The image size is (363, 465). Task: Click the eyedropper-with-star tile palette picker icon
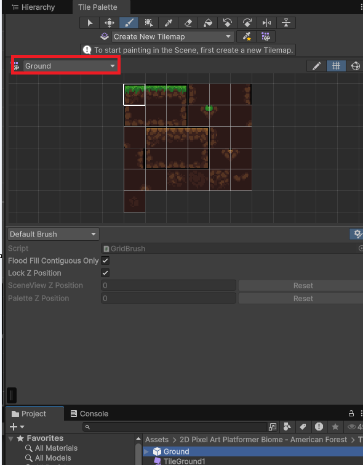pos(247,36)
